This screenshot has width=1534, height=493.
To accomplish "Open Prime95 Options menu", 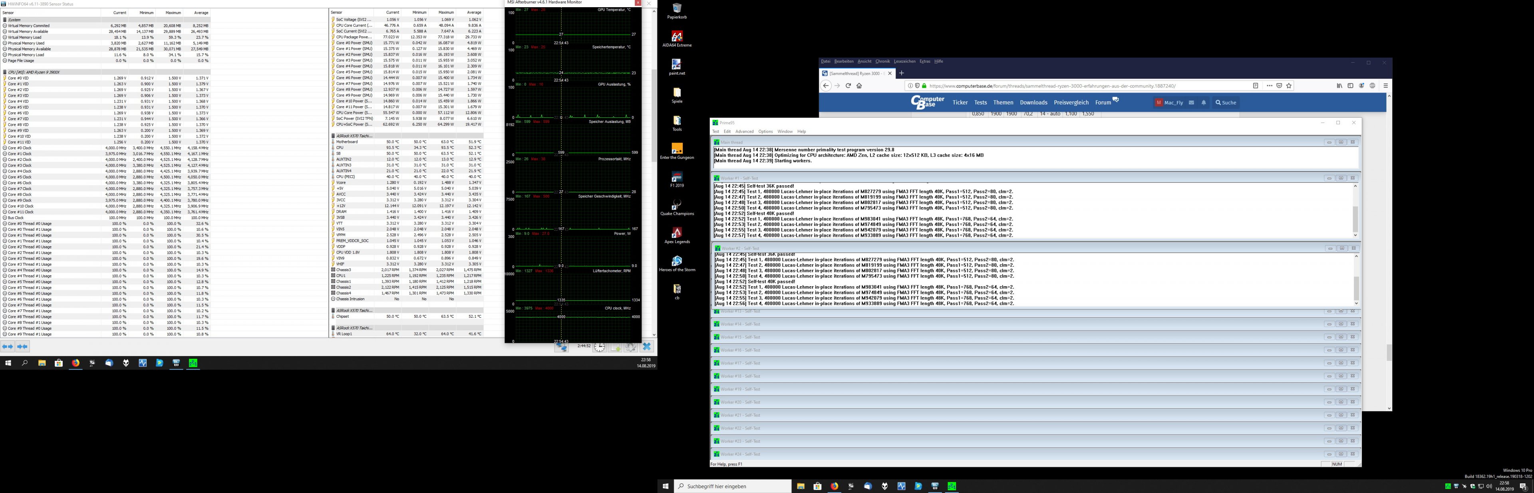I will pyautogui.click(x=765, y=132).
